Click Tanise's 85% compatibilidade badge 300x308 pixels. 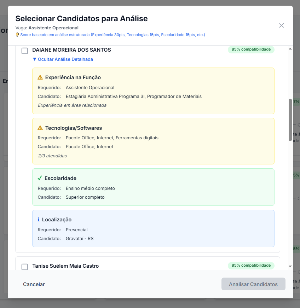click(x=251, y=265)
